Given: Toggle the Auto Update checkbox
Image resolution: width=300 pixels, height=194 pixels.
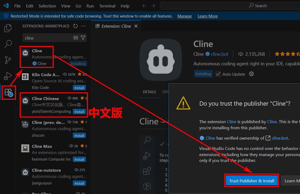Looking at the screenshot, I should 218,74.
